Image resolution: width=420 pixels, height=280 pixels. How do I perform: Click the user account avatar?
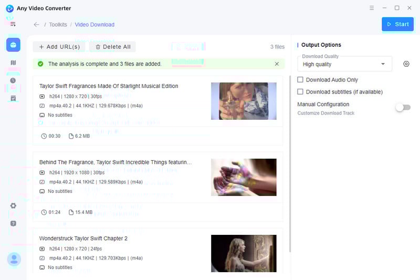pos(14,259)
